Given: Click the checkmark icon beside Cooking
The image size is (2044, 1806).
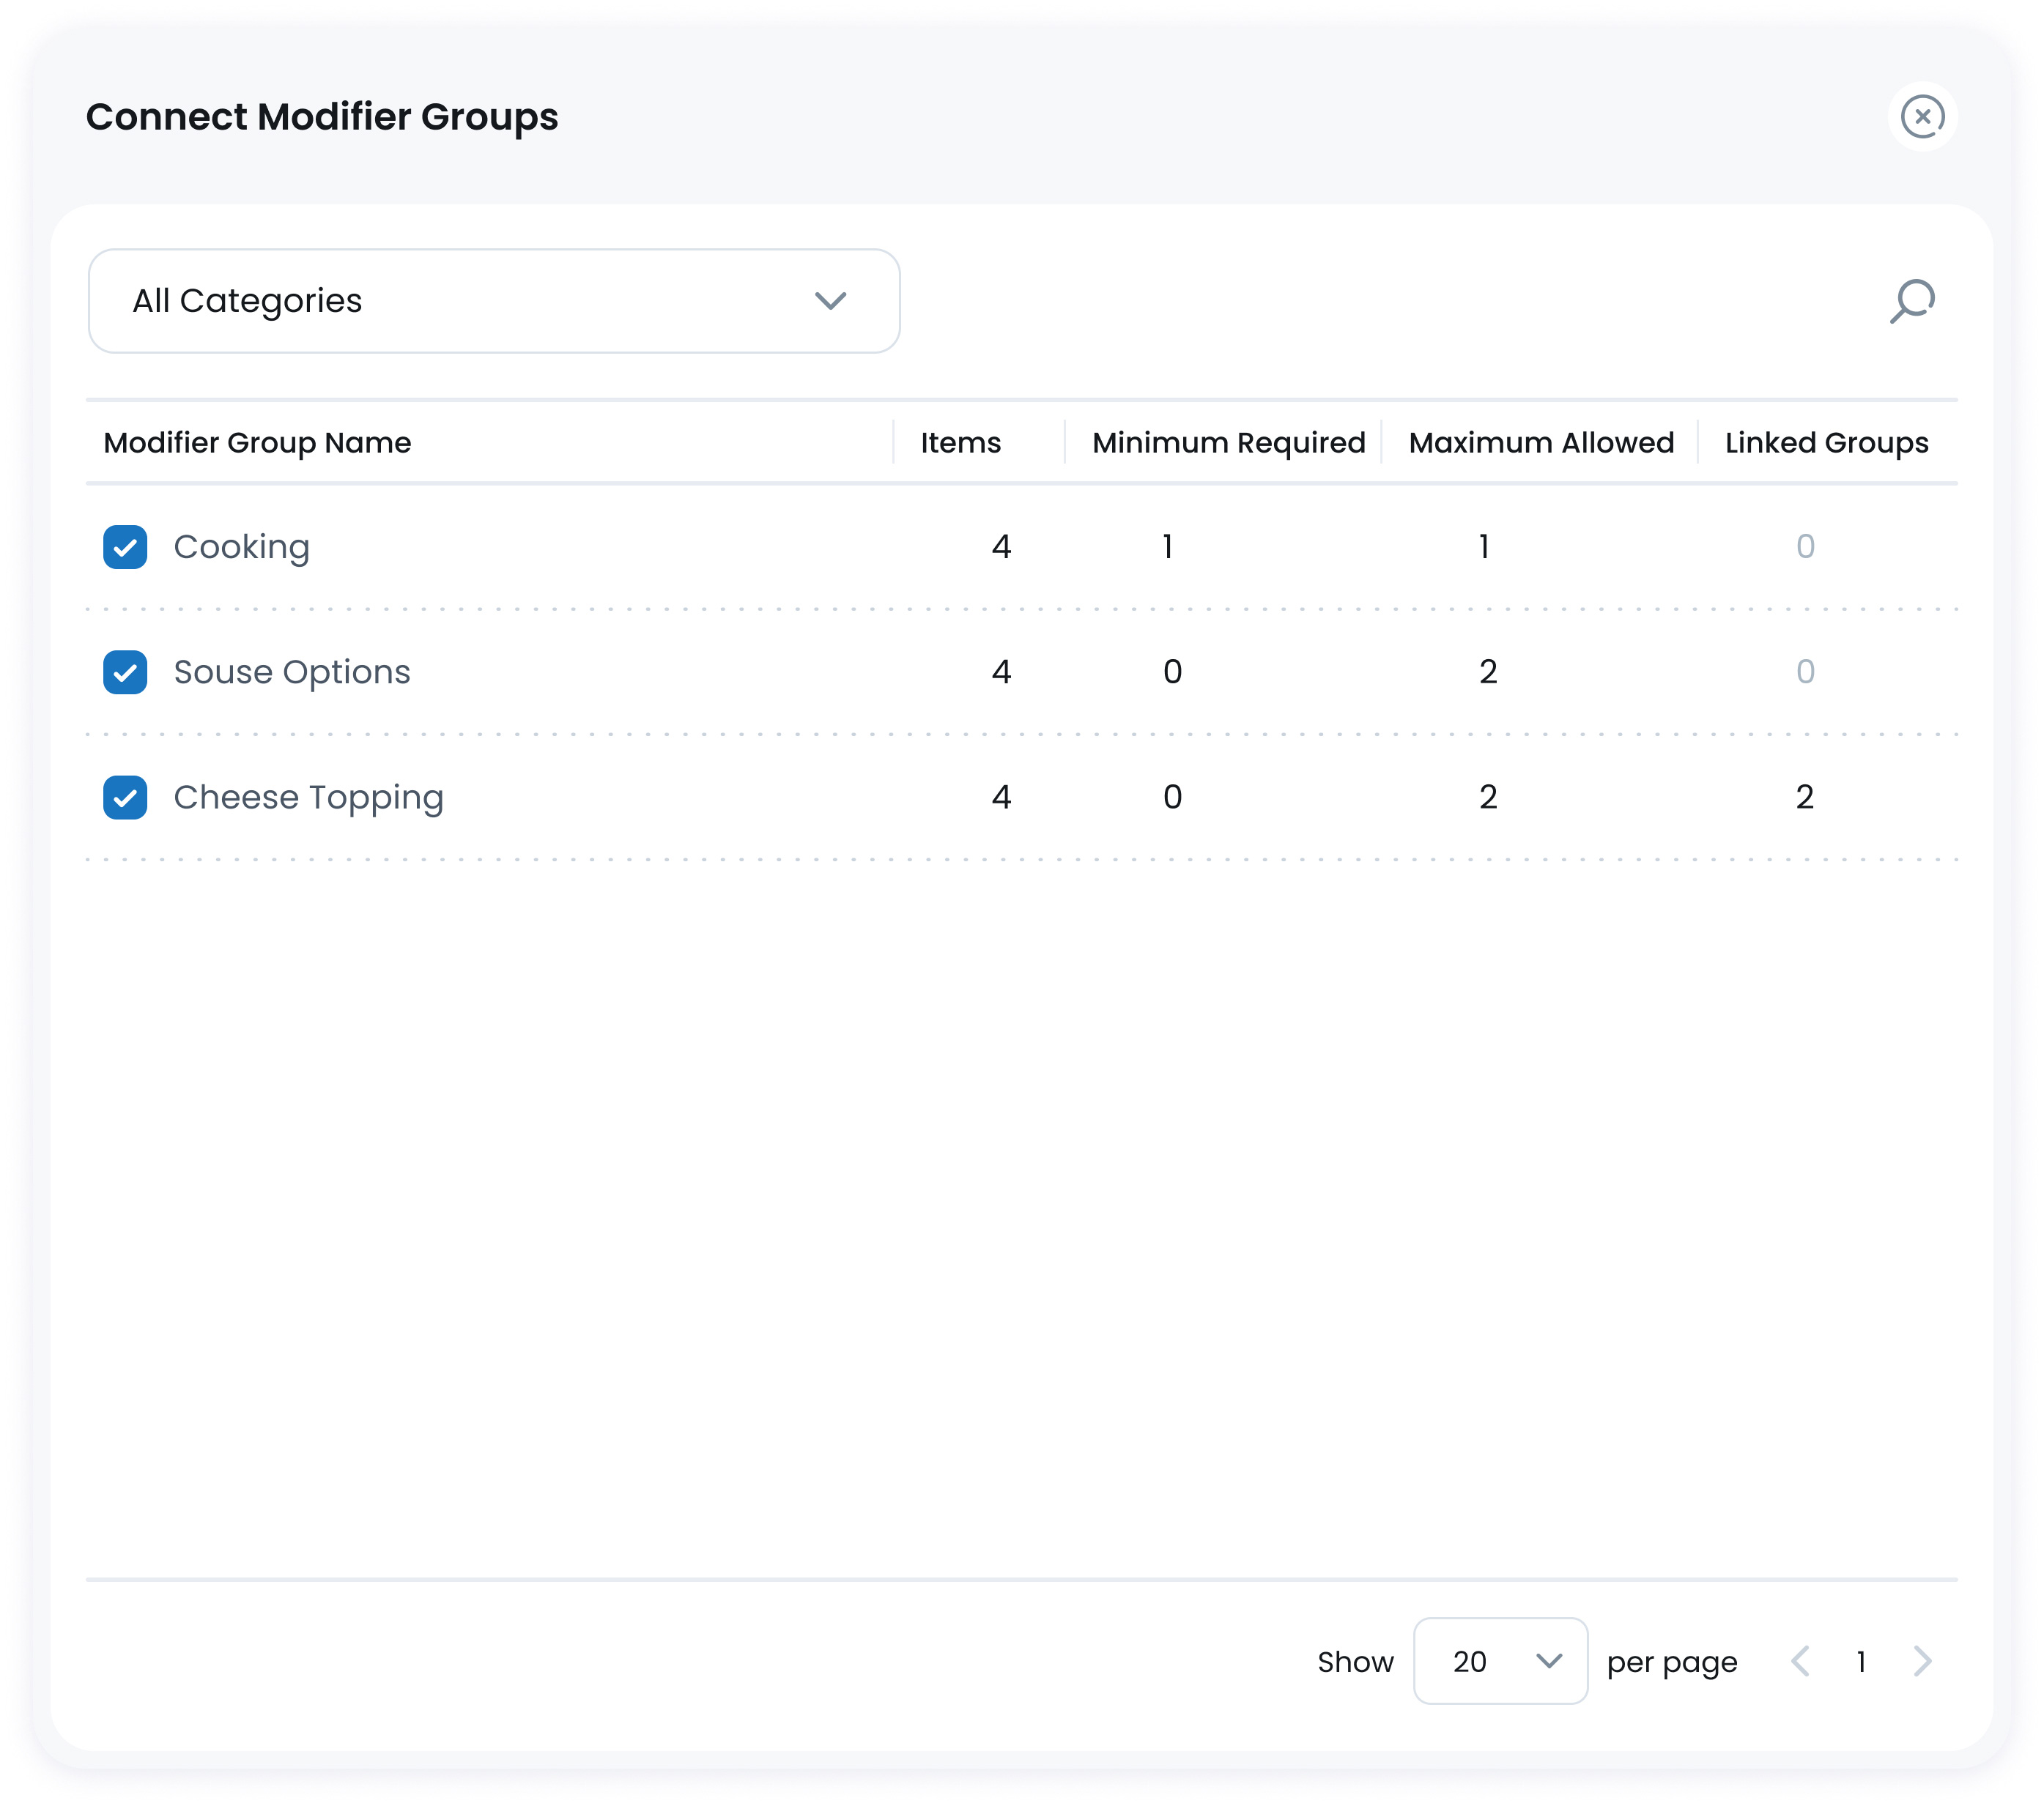Looking at the screenshot, I should (125, 546).
